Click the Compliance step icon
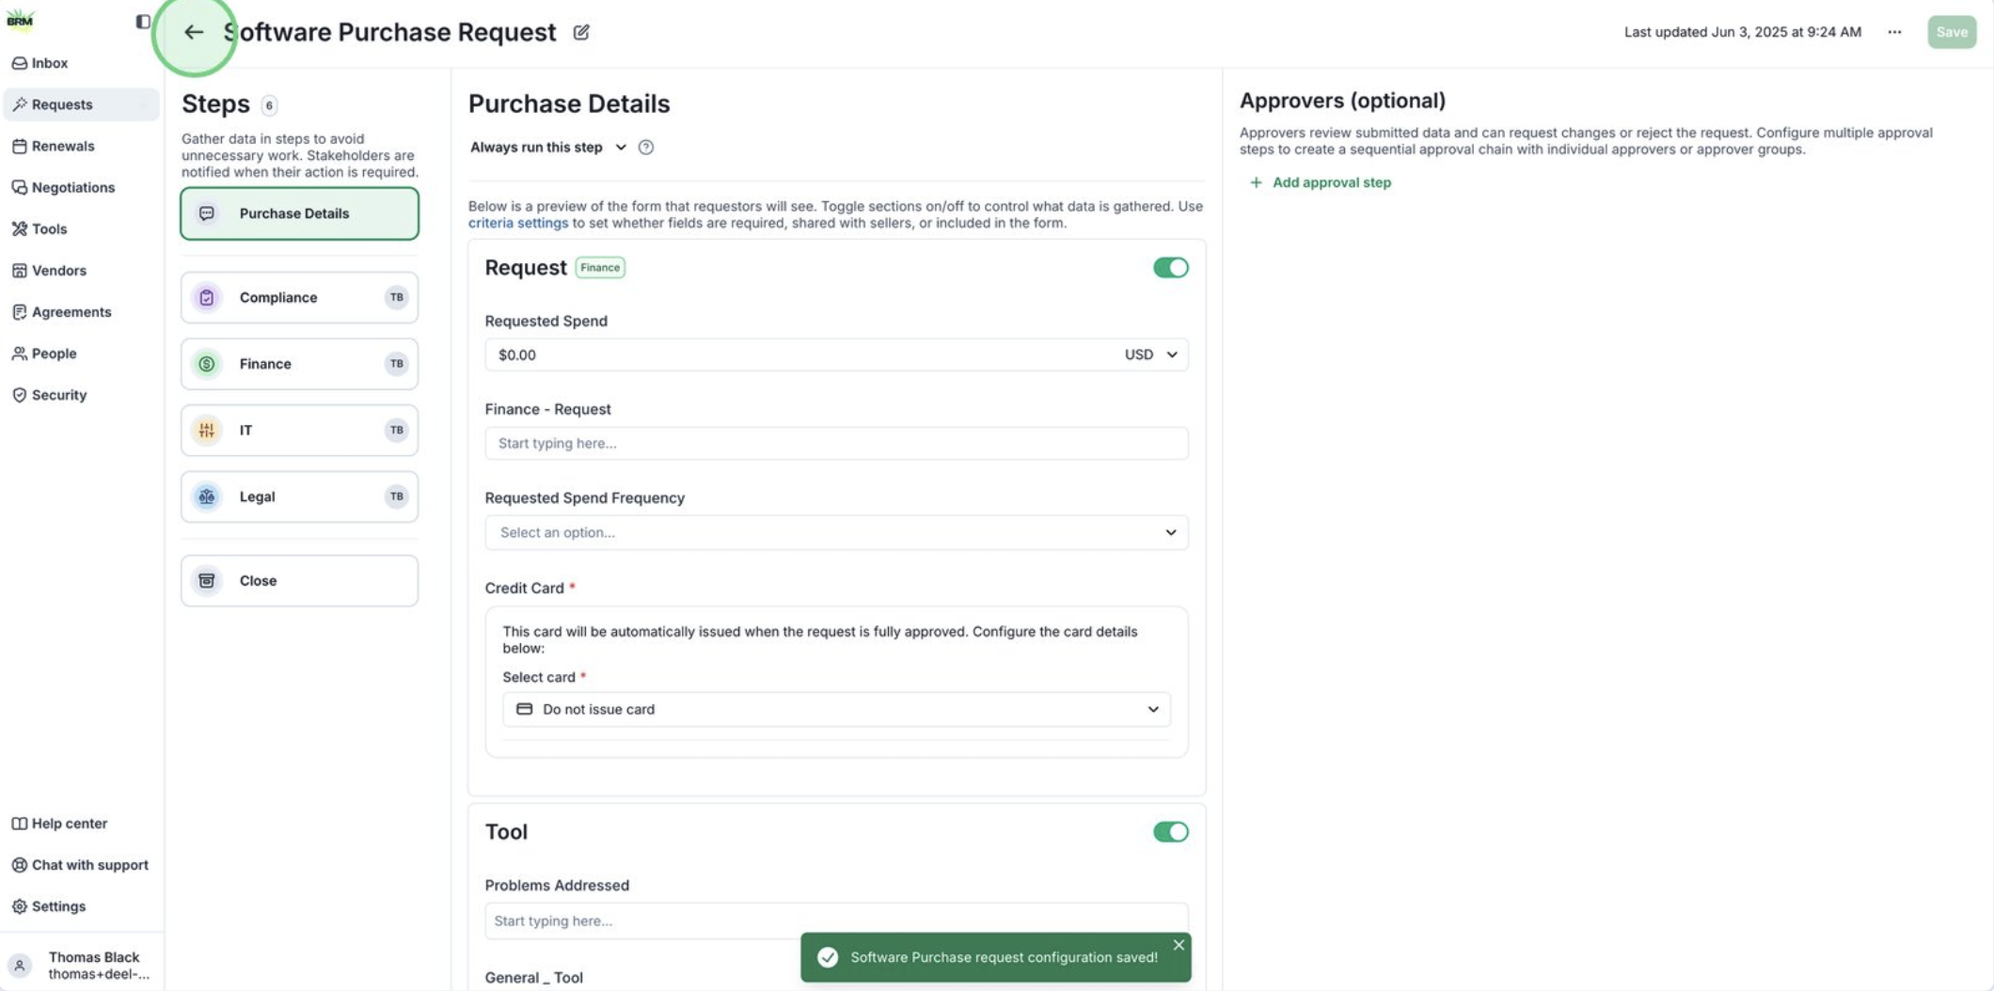This screenshot has height=991, width=1994. click(x=207, y=297)
